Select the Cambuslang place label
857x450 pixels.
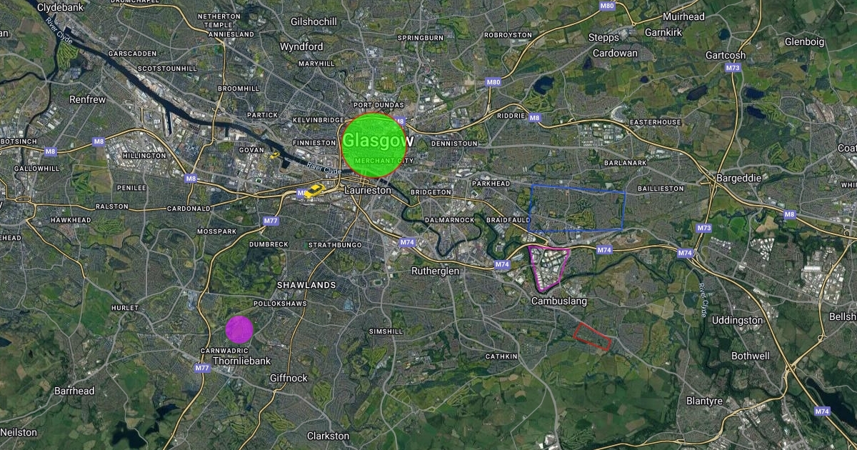point(559,301)
